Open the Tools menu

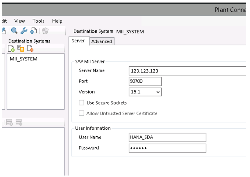pos(38,21)
